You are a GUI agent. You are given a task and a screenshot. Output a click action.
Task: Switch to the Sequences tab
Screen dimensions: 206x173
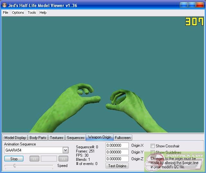[x=76, y=138]
